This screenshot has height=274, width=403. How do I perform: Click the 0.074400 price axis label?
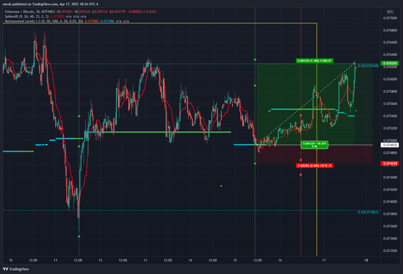390,177
